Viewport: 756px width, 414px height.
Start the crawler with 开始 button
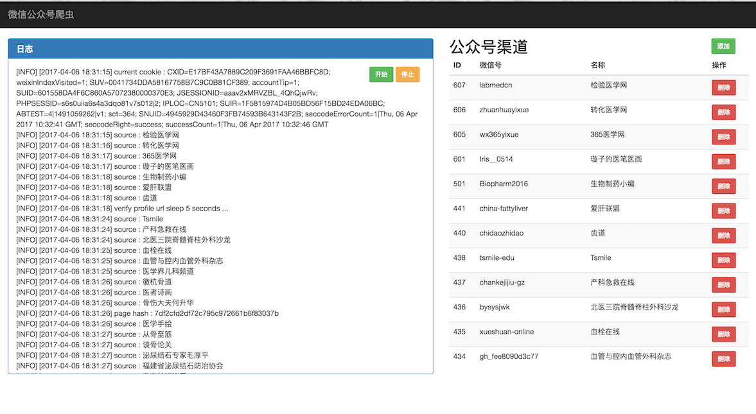click(x=382, y=74)
